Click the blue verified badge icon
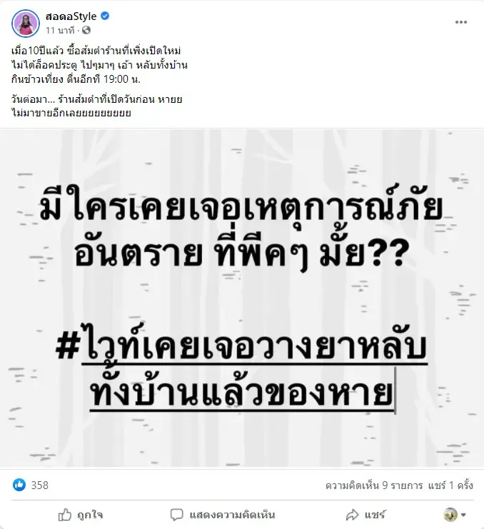This screenshot has width=484, height=529. coord(105,16)
